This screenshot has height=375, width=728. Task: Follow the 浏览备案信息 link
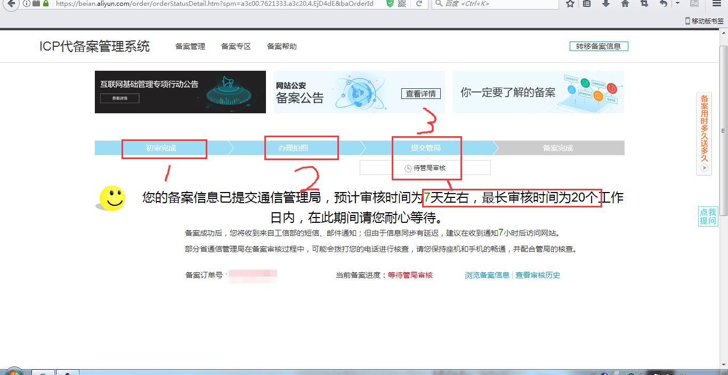(x=486, y=275)
